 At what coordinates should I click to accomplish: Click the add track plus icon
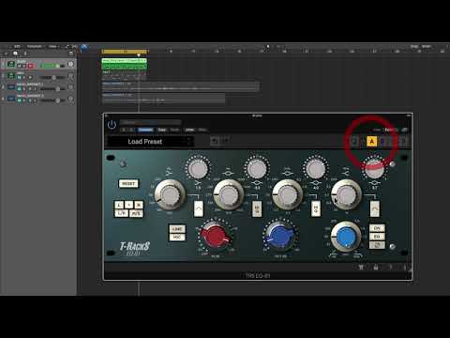coord(6,54)
